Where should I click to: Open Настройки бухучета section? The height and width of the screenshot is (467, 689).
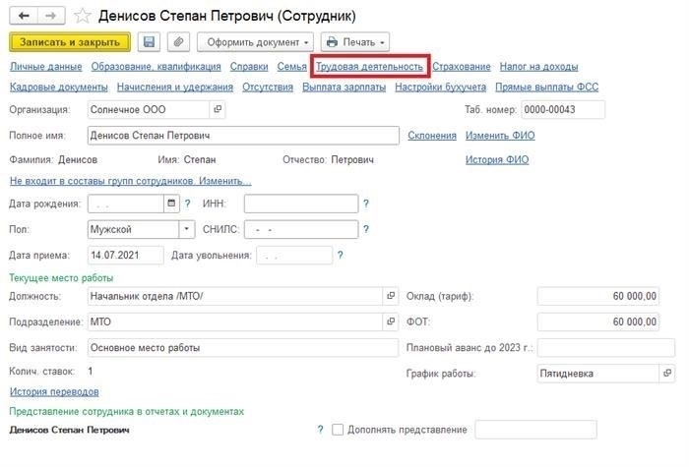441,87
